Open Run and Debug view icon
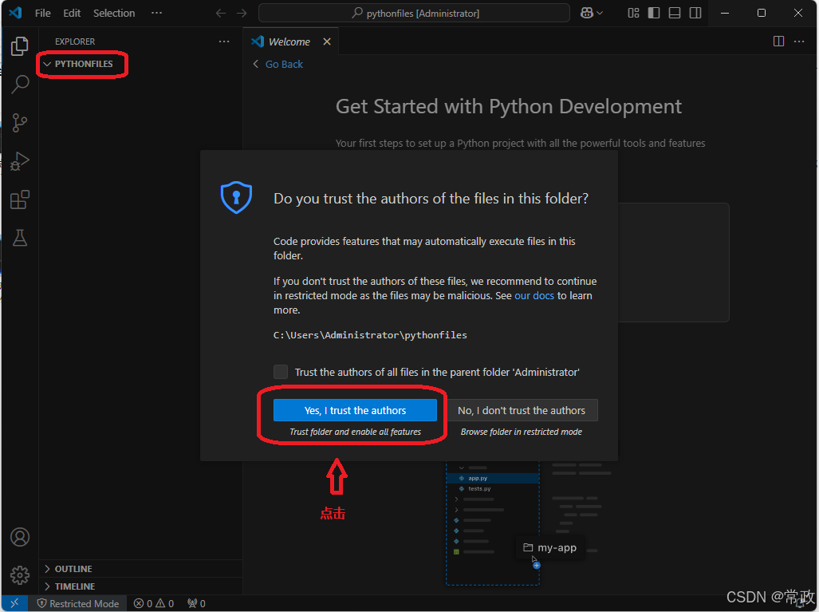 point(20,161)
